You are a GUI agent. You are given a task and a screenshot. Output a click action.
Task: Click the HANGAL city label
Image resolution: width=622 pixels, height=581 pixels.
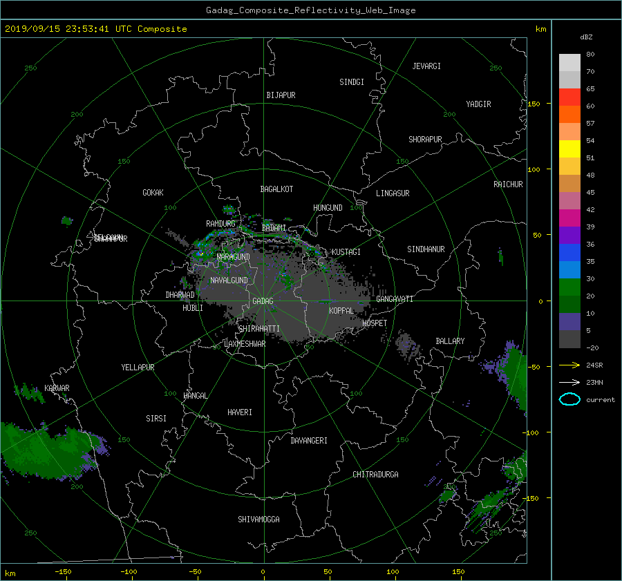tap(195, 396)
